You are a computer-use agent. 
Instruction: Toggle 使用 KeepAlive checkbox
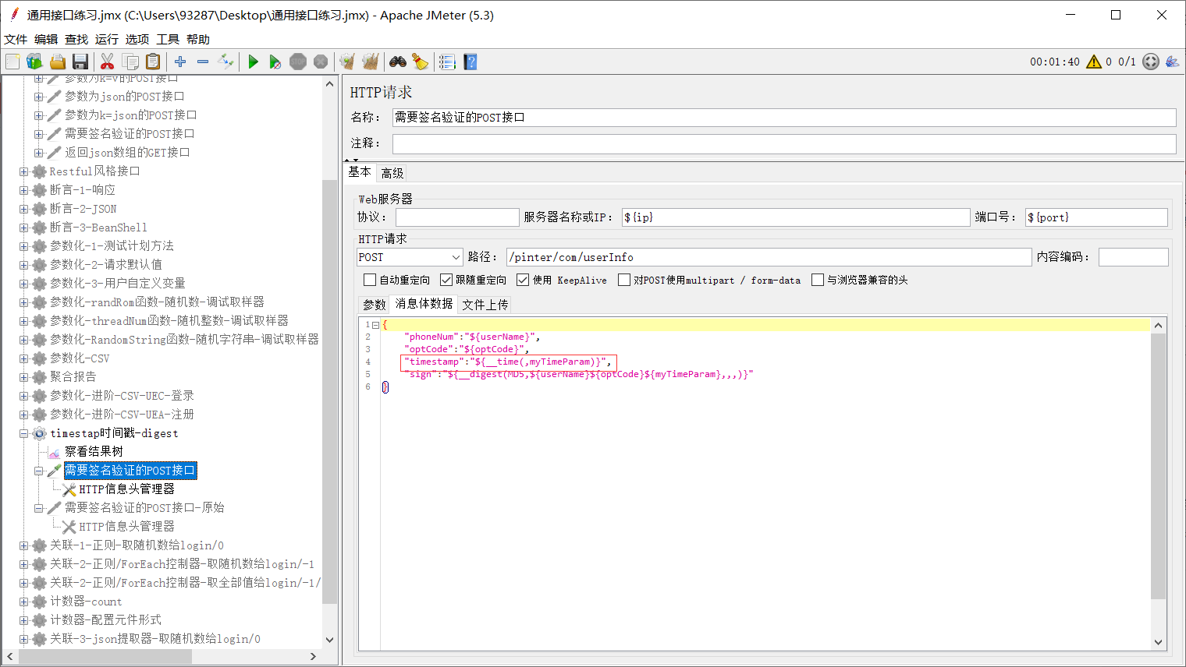click(x=523, y=280)
